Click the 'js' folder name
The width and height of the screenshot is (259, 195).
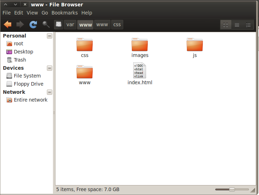click(195, 55)
